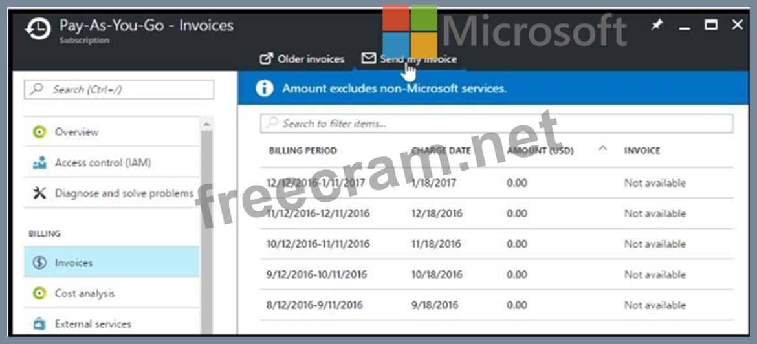Select billing period 8/12/2016-9/11/2016
757x344 pixels.
pyautogui.click(x=315, y=305)
